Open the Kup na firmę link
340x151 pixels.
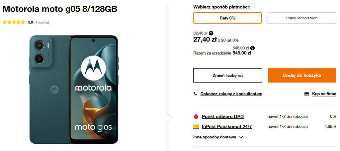[324, 94]
